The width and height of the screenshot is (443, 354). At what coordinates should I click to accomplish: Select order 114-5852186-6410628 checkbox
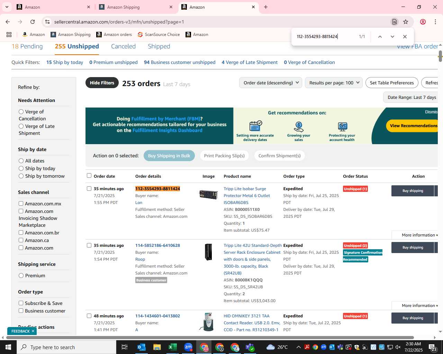click(x=89, y=245)
